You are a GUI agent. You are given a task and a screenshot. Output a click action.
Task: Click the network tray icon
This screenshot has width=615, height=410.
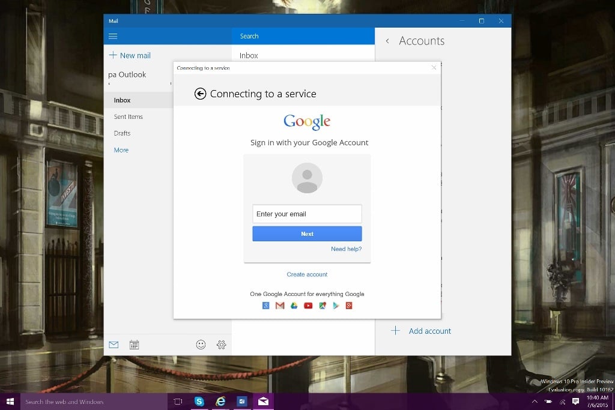[x=562, y=402]
